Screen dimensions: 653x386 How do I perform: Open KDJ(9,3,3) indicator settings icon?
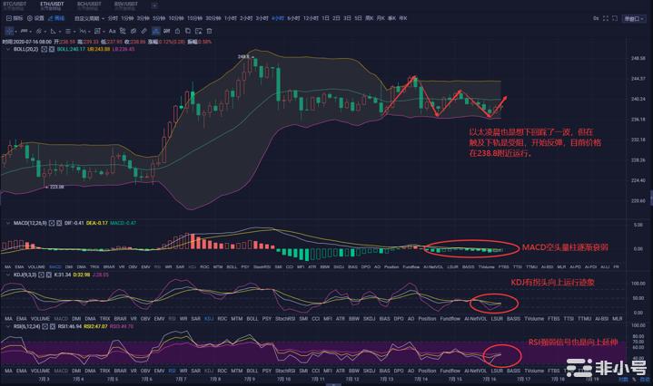[x=41, y=275]
